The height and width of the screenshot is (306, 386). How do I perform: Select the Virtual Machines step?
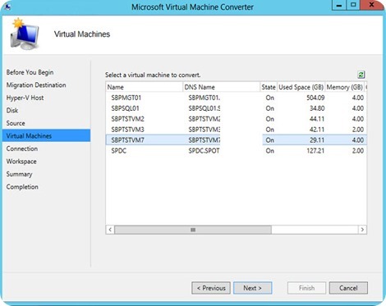pyautogui.click(x=46, y=135)
